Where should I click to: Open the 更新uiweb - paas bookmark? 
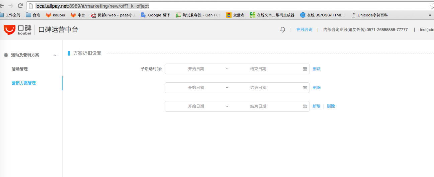[x=113, y=15]
